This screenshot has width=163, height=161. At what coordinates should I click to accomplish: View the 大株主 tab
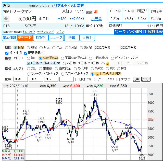[87, 38]
